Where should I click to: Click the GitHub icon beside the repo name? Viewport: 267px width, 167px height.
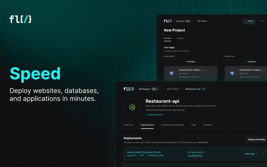pos(147,110)
